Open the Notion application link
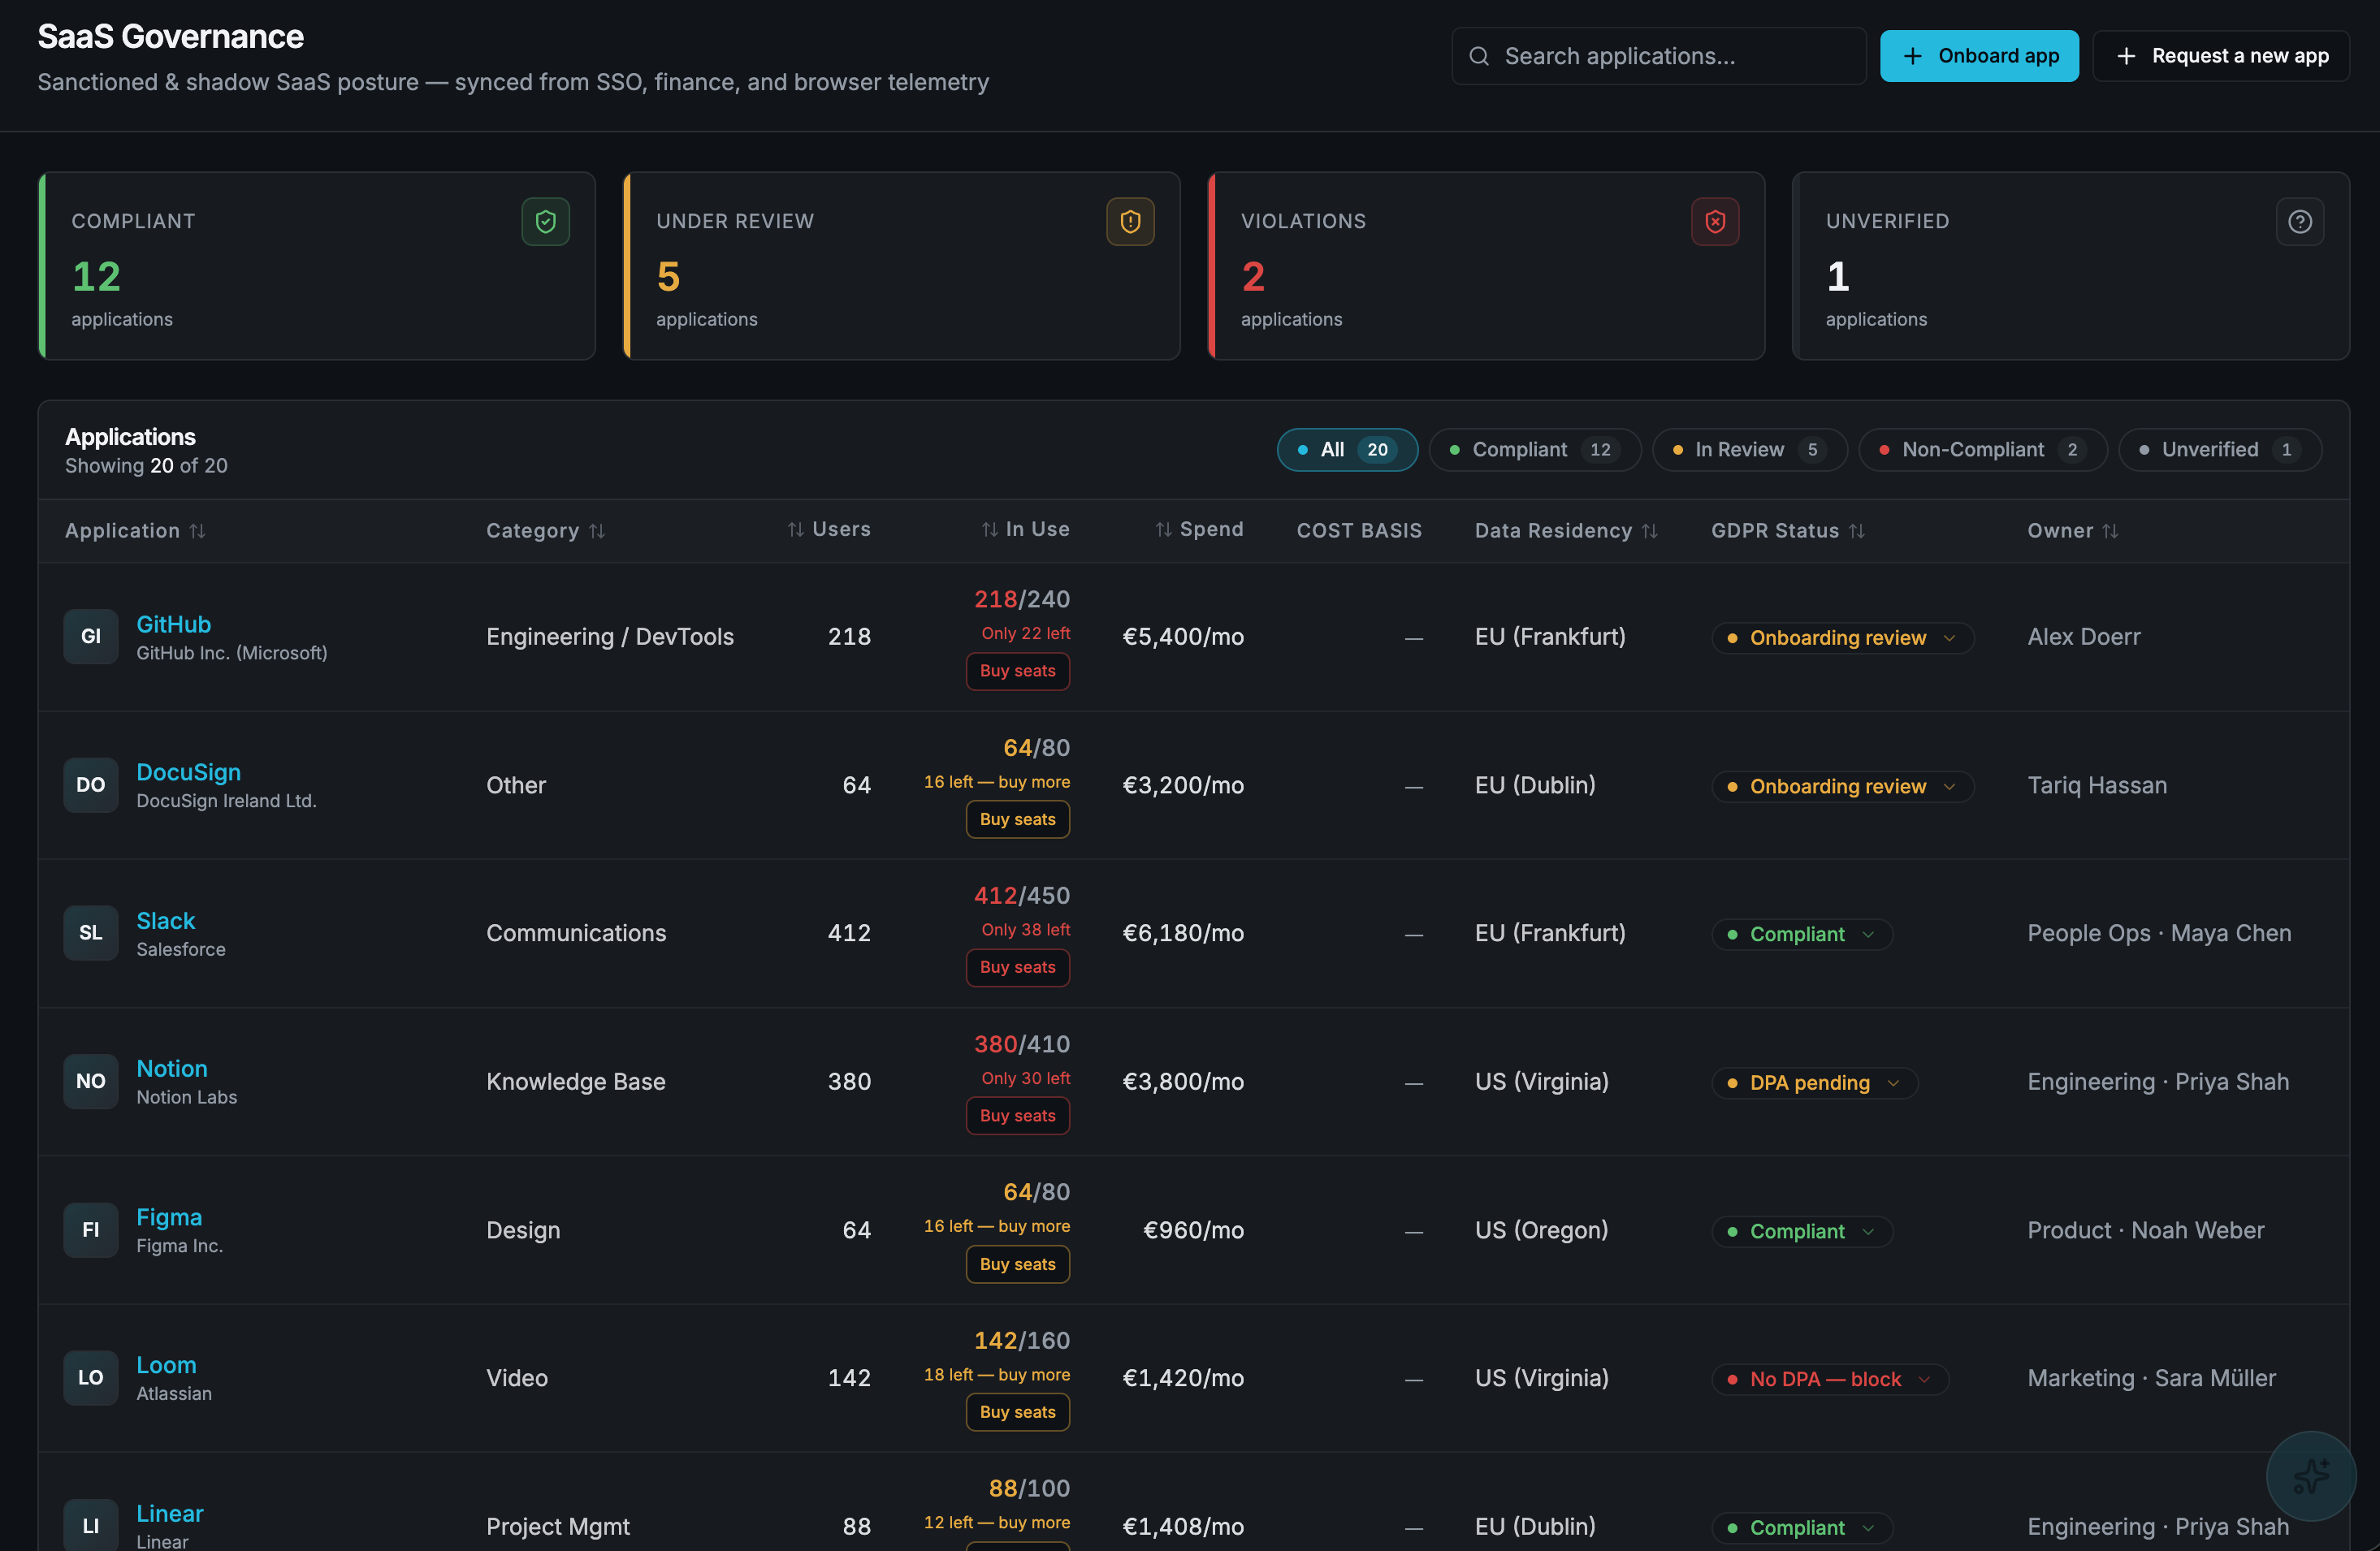This screenshot has height=1551, width=2380. tap(172, 1069)
